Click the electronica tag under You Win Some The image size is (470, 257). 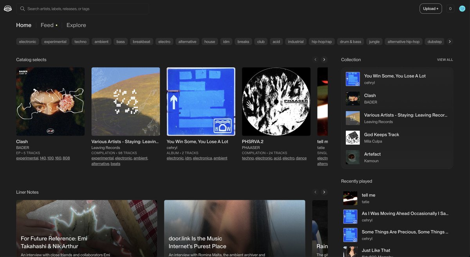click(x=202, y=158)
